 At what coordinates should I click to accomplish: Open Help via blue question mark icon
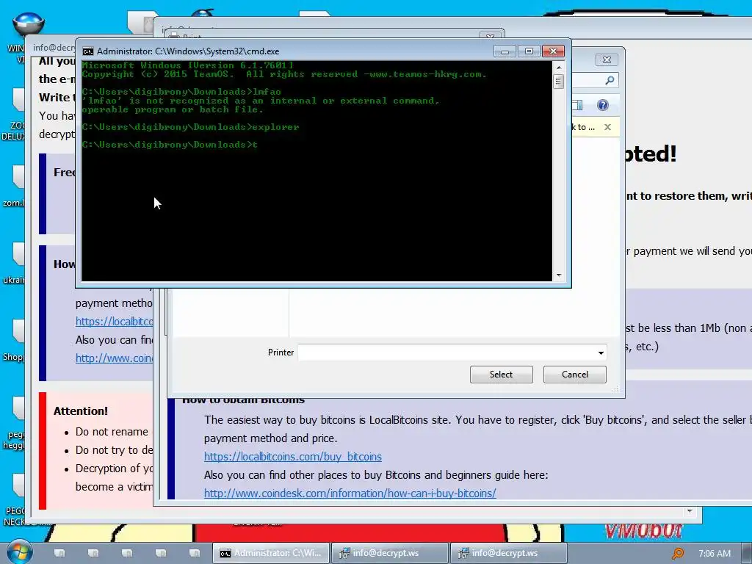(x=603, y=105)
